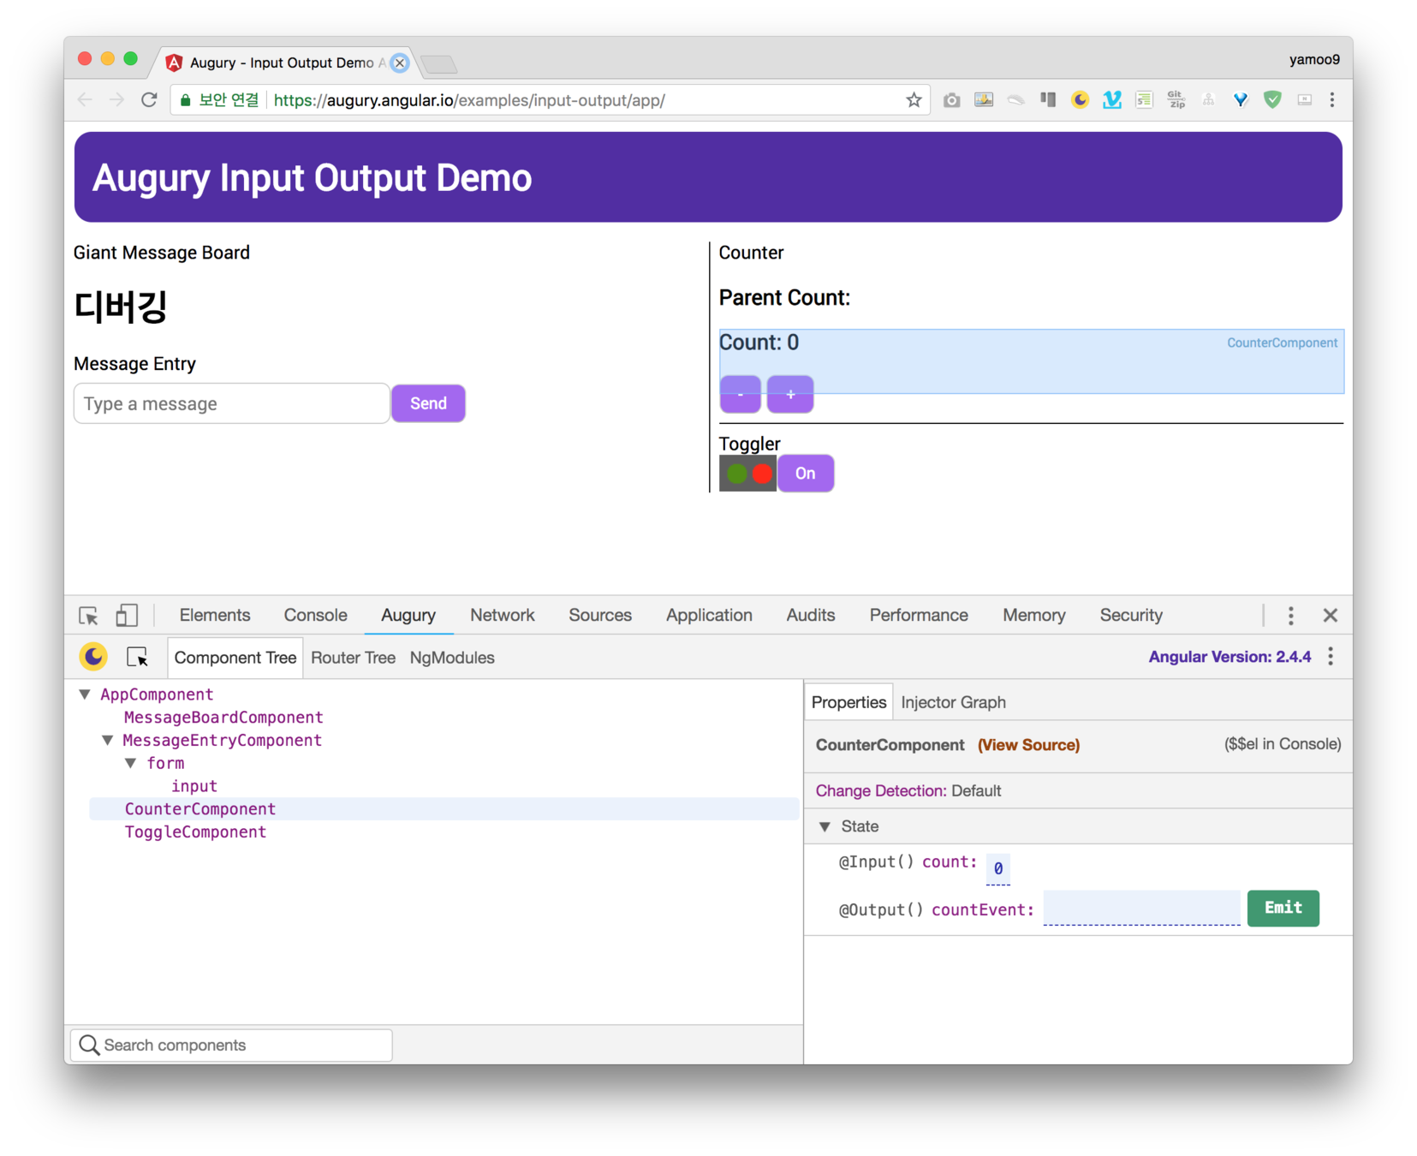Click the browser address bar URL

point(469,100)
